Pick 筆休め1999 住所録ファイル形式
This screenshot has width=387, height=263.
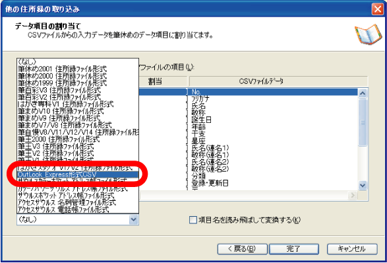click(x=78, y=82)
